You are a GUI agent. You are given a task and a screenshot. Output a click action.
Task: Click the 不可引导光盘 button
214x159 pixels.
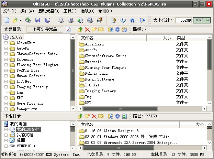coord(45,29)
